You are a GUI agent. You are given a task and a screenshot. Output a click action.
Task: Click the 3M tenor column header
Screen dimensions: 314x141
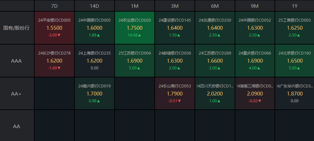[175, 6]
